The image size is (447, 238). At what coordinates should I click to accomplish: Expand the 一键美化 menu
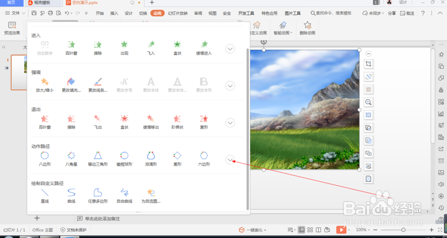click(253, 230)
